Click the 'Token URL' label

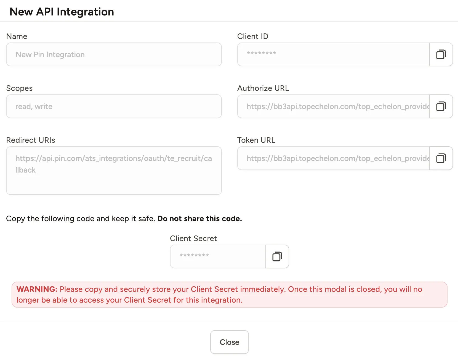pyautogui.click(x=256, y=140)
